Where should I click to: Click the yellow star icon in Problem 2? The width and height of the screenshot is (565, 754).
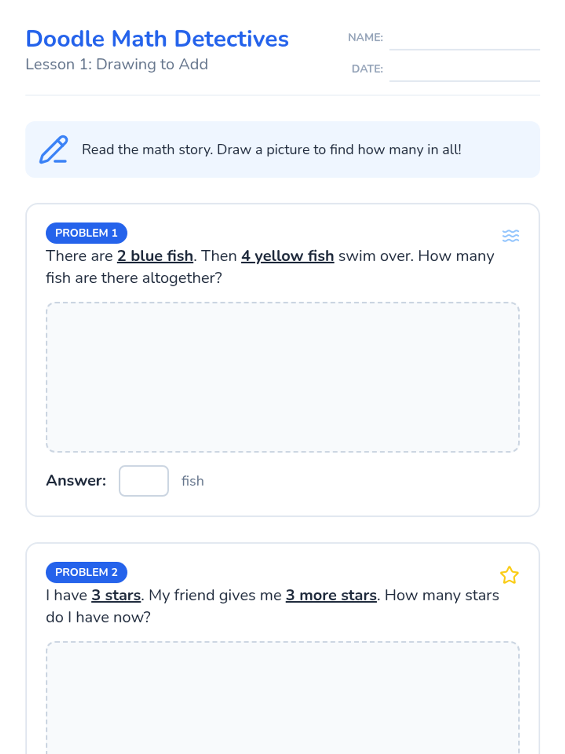pos(509,575)
